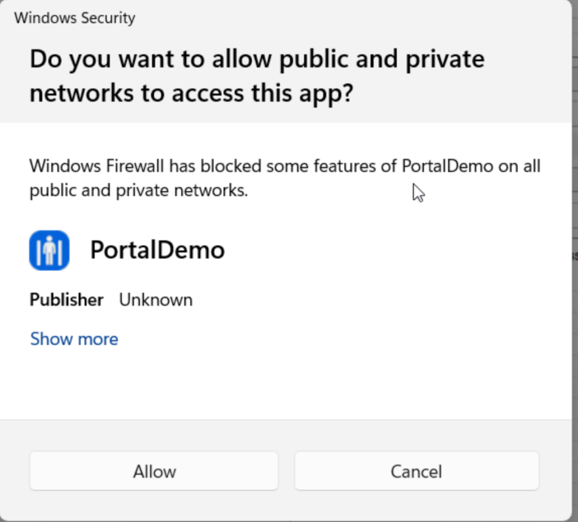Click the Allow button
The image size is (578, 522).
click(154, 471)
